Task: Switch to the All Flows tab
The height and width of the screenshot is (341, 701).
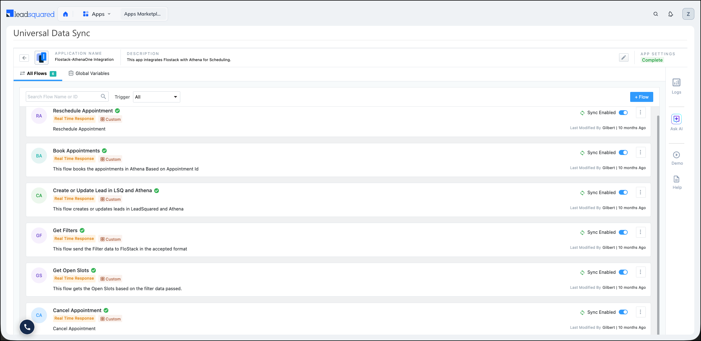Action: tap(38, 74)
